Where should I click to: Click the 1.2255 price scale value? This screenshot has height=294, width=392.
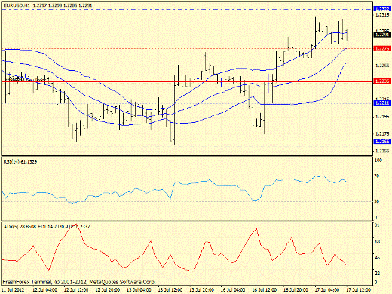382,66
